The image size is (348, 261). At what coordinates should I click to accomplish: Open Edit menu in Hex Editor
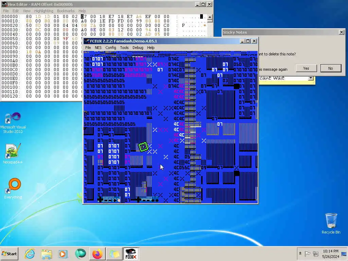point(16,11)
